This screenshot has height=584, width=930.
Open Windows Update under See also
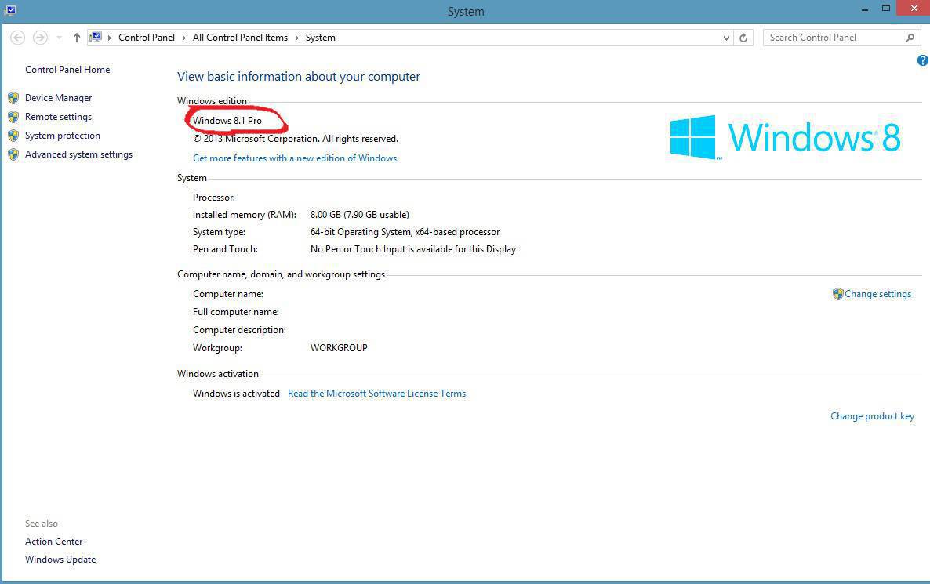(x=60, y=560)
